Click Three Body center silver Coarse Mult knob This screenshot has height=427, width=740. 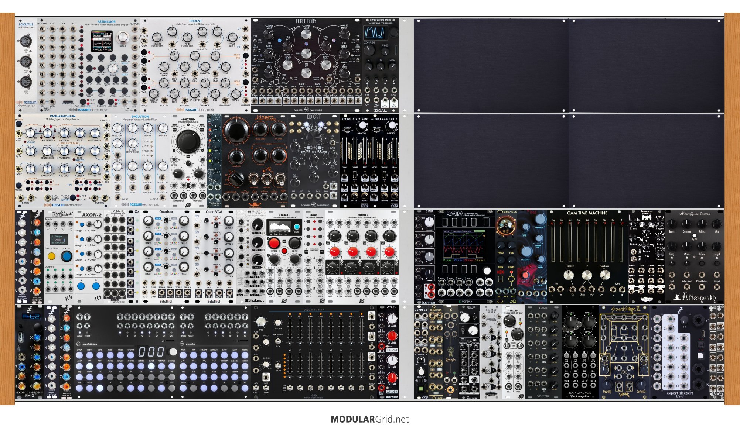click(306, 34)
